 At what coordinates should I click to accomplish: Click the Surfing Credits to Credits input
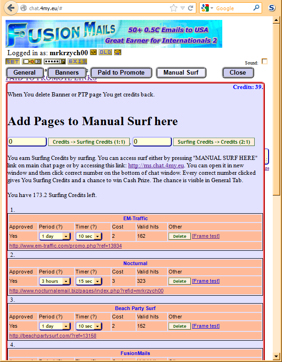coord(152,142)
